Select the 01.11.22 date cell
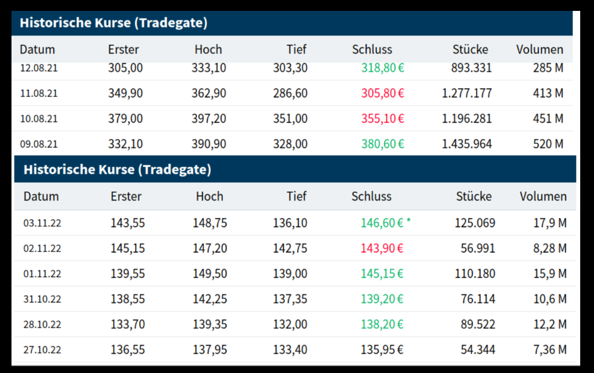This screenshot has width=594, height=373. point(42,274)
